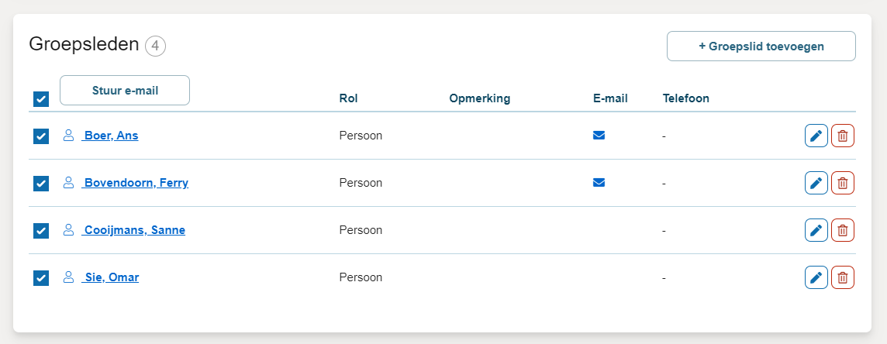The height and width of the screenshot is (344, 887).
Task: Edit Bovendoorn, Ferry with pencil icon
Action: [x=816, y=183]
